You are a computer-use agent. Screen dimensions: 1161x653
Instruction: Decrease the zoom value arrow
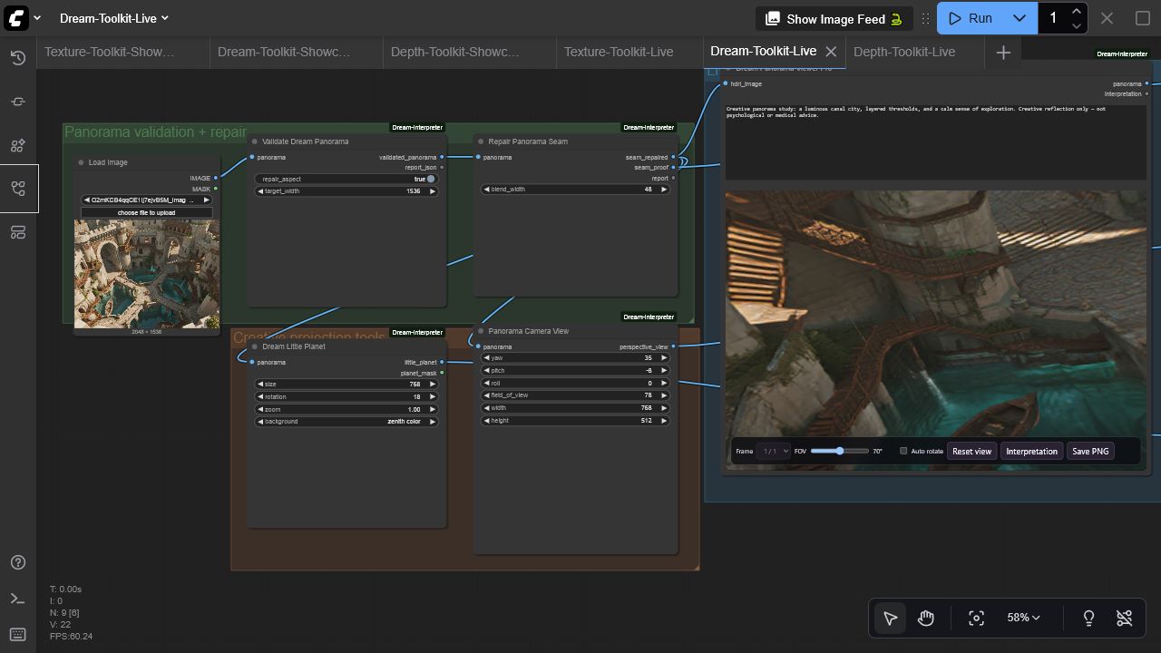point(261,410)
